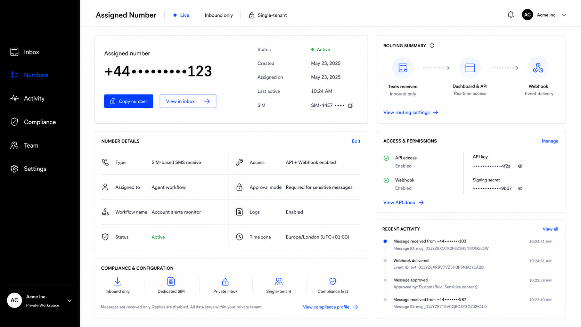
Task: Click Required for sensitive messages value
Action: pyautogui.click(x=319, y=187)
